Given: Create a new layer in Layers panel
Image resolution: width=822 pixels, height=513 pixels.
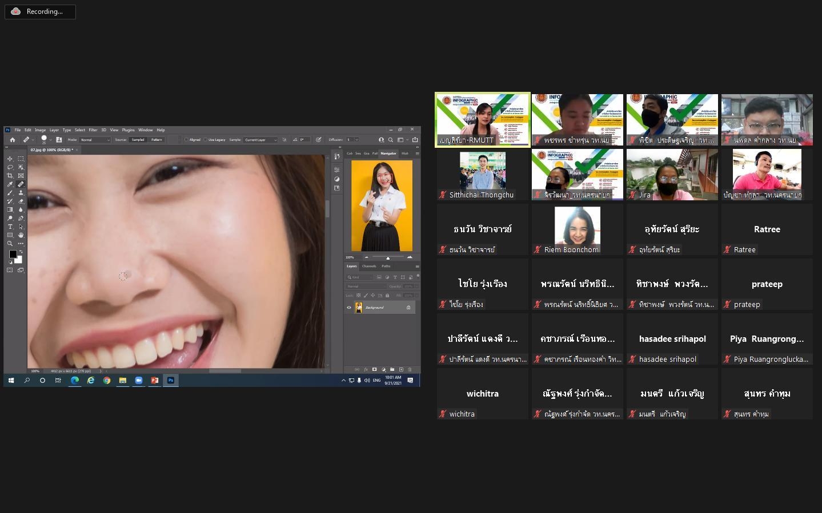Looking at the screenshot, I should pos(401,370).
